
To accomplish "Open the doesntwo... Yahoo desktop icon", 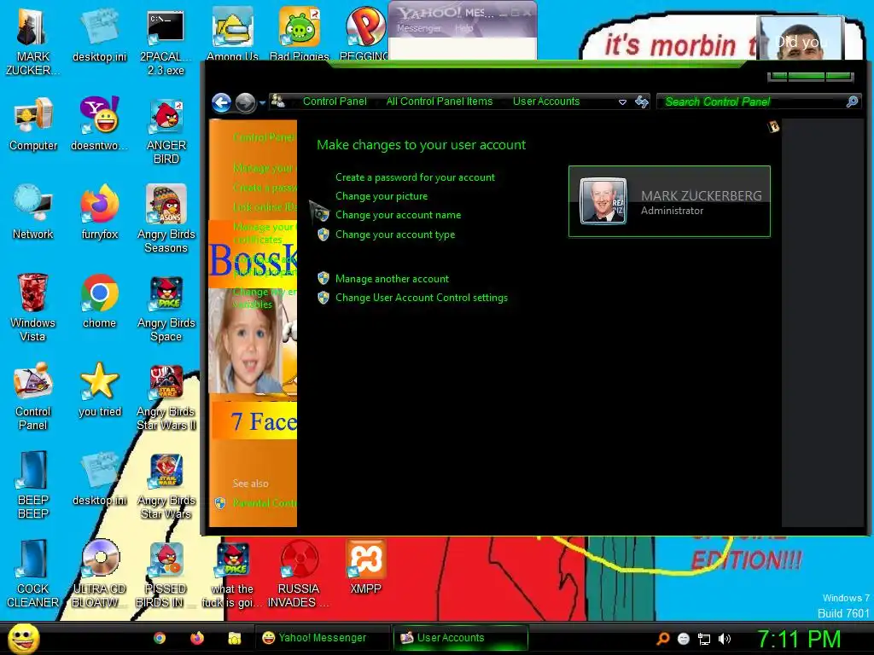I will (x=99, y=124).
